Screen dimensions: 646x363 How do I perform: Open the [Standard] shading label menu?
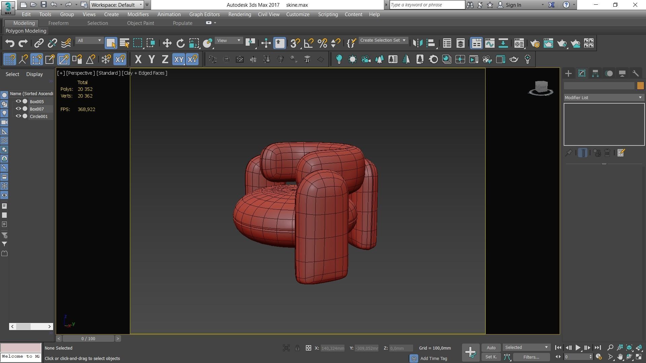108,73
